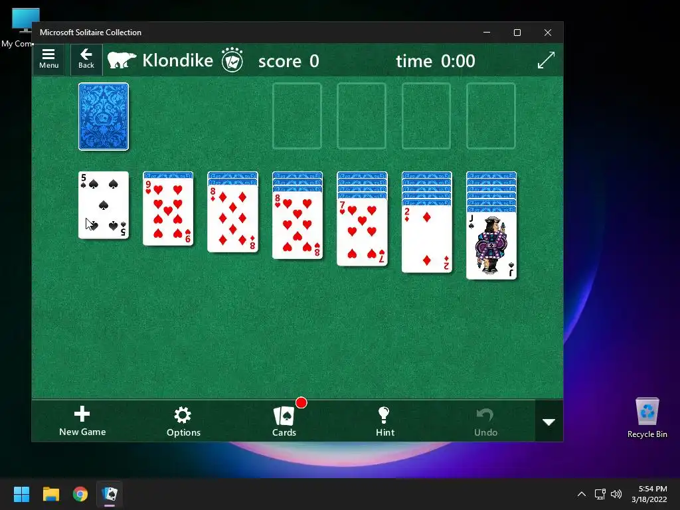Click the Undo arrow button
This screenshot has width=680, height=510.
click(485, 422)
